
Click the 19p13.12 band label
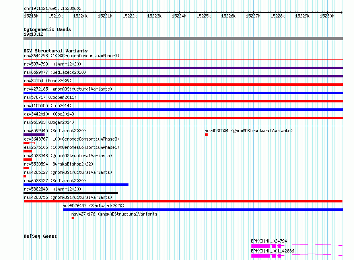click(x=33, y=34)
